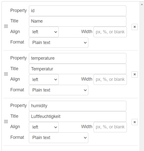
Task: Remove the temperature column entry
Action: [135, 74]
